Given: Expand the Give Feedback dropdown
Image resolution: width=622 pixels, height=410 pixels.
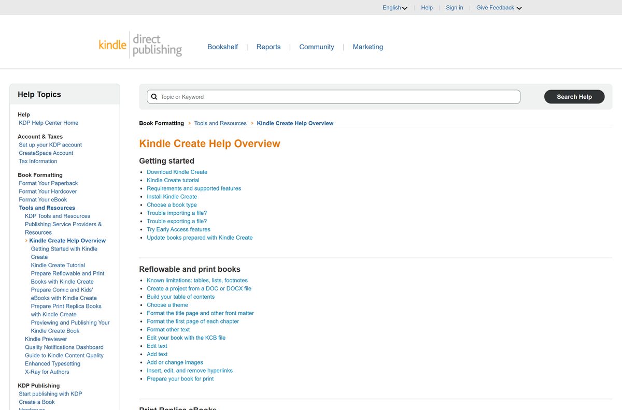Looking at the screenshot, I should coord(499,8).
